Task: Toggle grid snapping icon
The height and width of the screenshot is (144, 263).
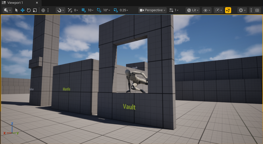Action: [84, 10]
